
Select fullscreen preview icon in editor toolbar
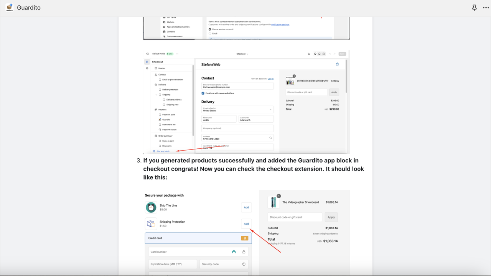[x=323, y=54]
